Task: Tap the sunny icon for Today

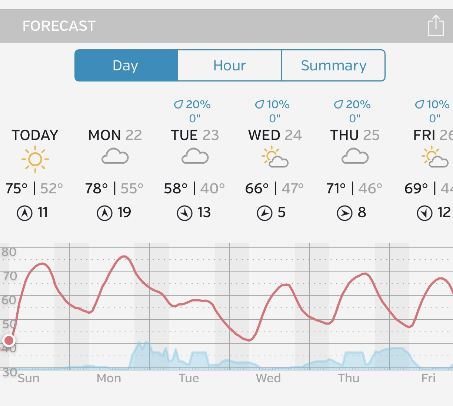Action: [35, 159]
